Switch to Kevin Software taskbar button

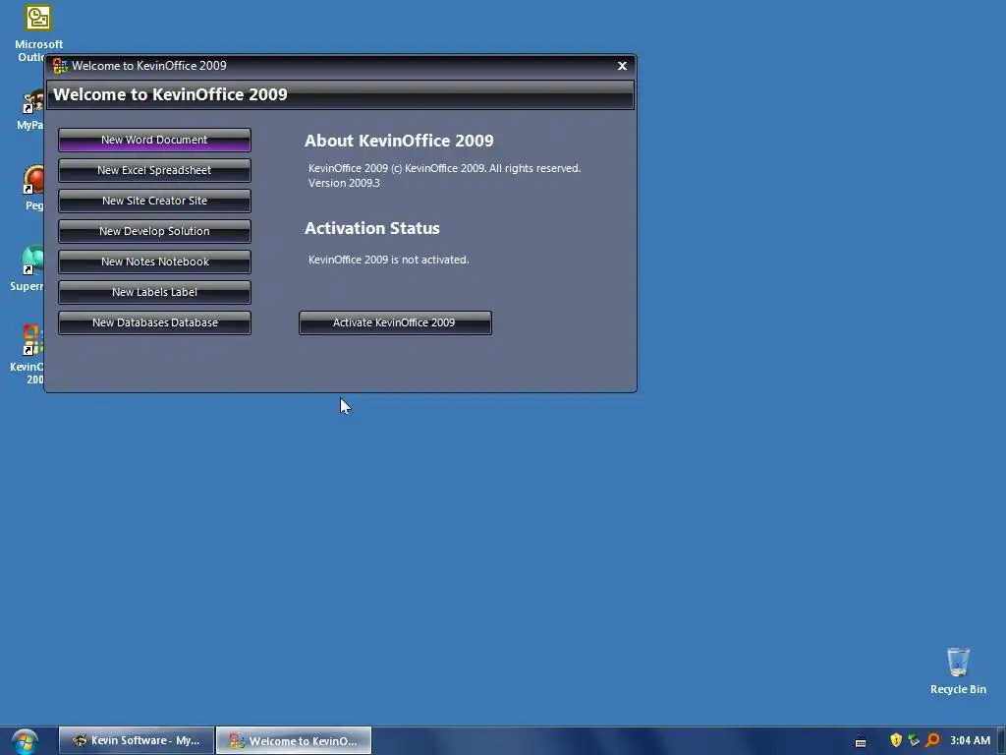pyautogui.click(x=137, y=741)
